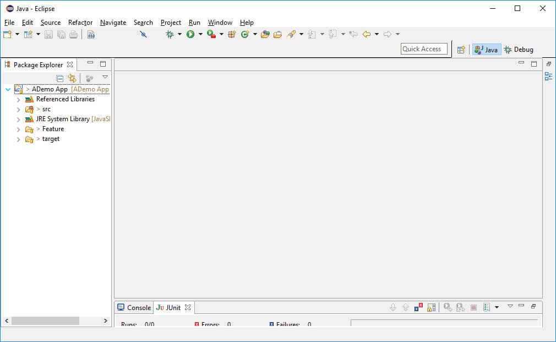Screen dimensions: 556x342
Task: Open the Window menu
Action: click(220, 23)
